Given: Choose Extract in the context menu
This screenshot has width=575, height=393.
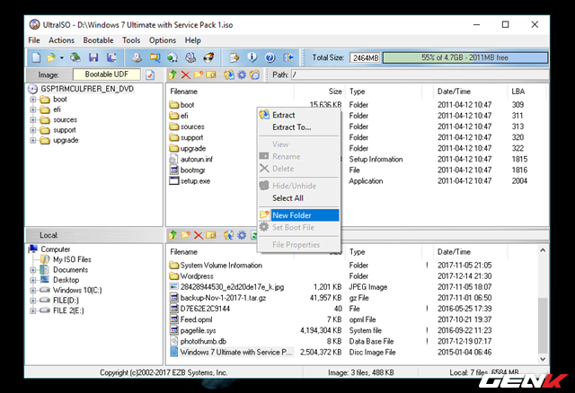Looking at the screenshot, I should point(299,115).
